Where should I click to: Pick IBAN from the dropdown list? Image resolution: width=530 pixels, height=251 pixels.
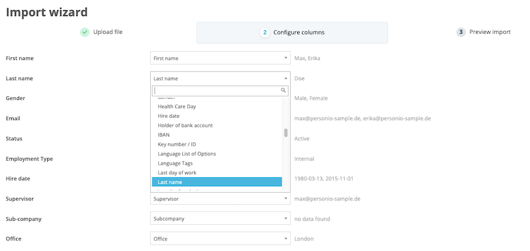pos(164,135)
